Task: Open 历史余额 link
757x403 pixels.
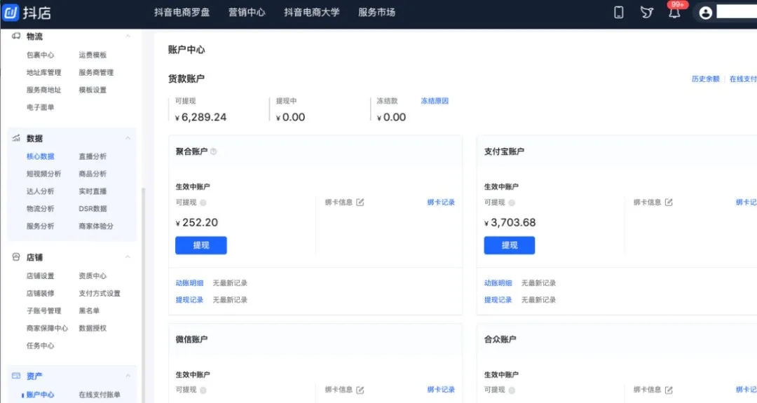Action: point(705,78)
